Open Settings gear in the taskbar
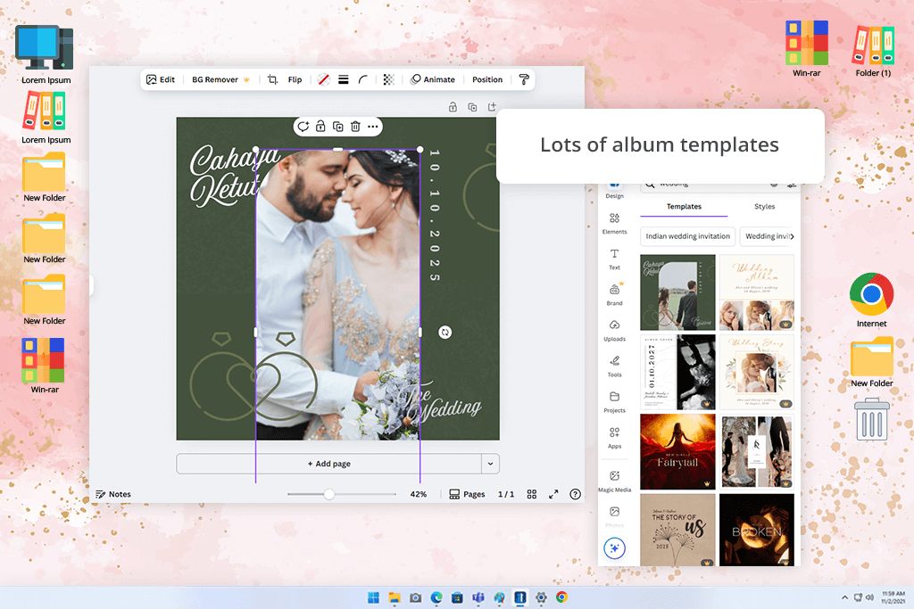This screenshot has height=609, width=914. pyautogui.click(x=541, y=597)
